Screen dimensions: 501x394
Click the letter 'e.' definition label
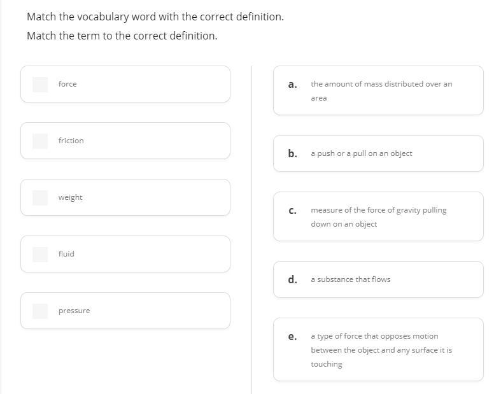[x=292, y=336]
